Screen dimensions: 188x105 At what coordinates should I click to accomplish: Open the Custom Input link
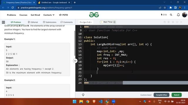(x=146, y=95)
